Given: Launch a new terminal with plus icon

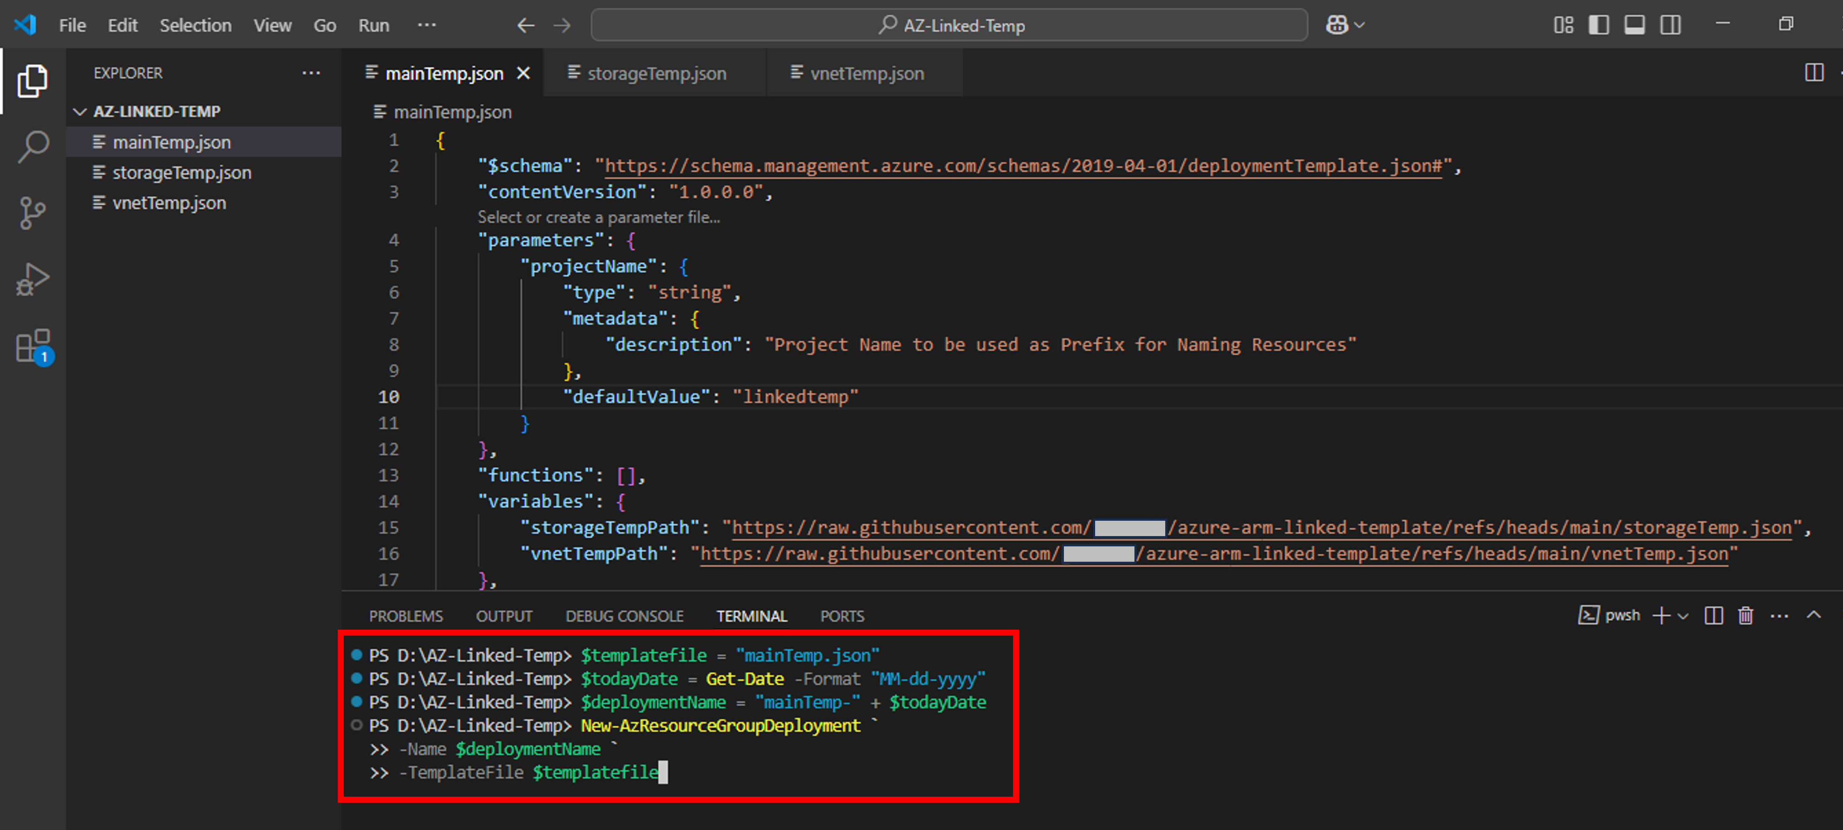Looking at the screenshot, I should (x=1660, y=616).
